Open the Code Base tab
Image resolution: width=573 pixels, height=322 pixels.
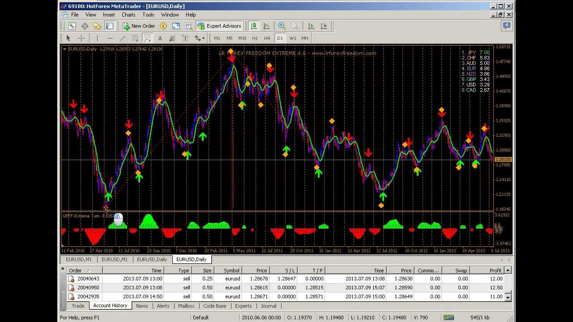(215, 306)
